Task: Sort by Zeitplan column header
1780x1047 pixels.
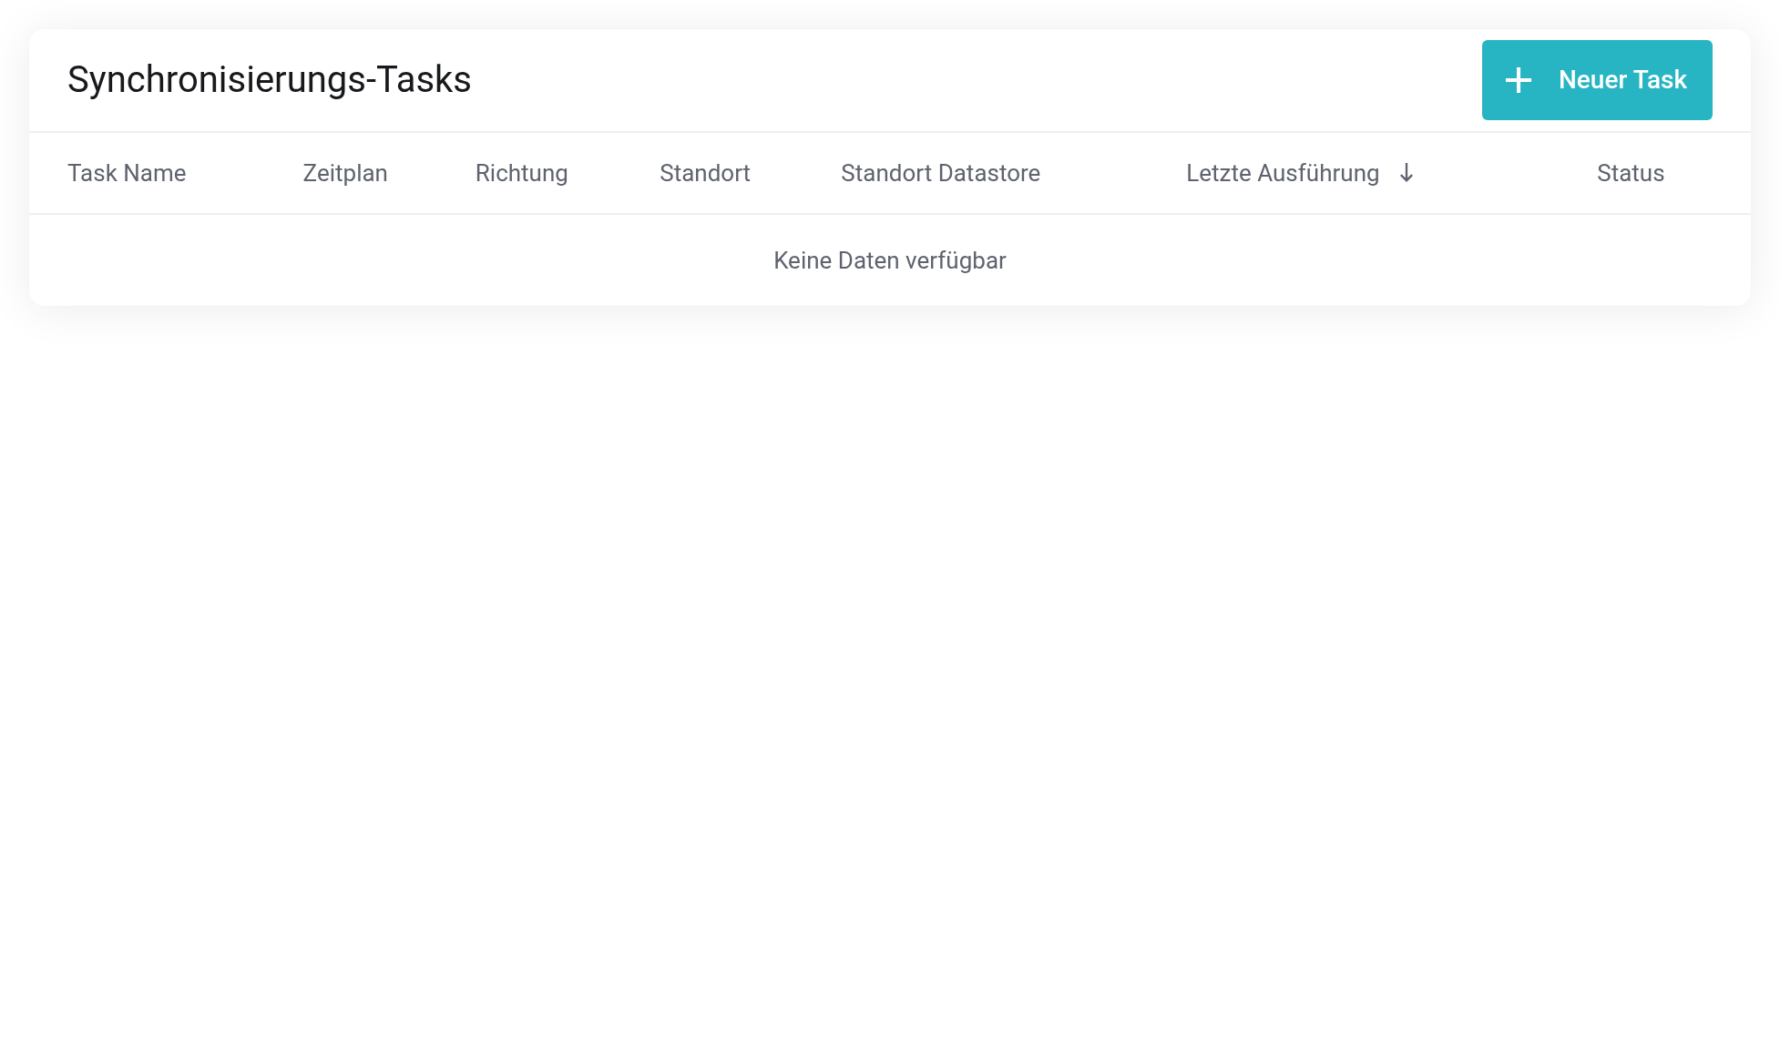Action: point(345,173)
